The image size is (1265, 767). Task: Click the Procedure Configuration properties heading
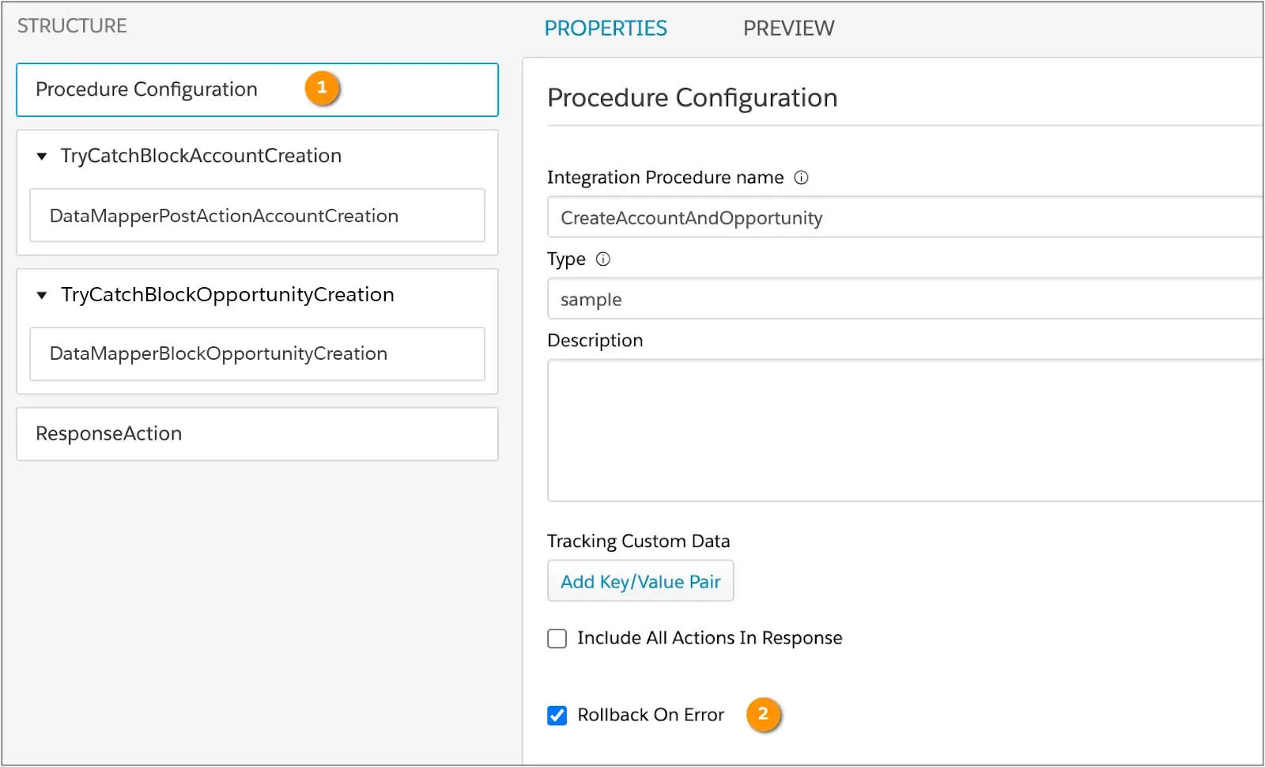click(692, 98)
